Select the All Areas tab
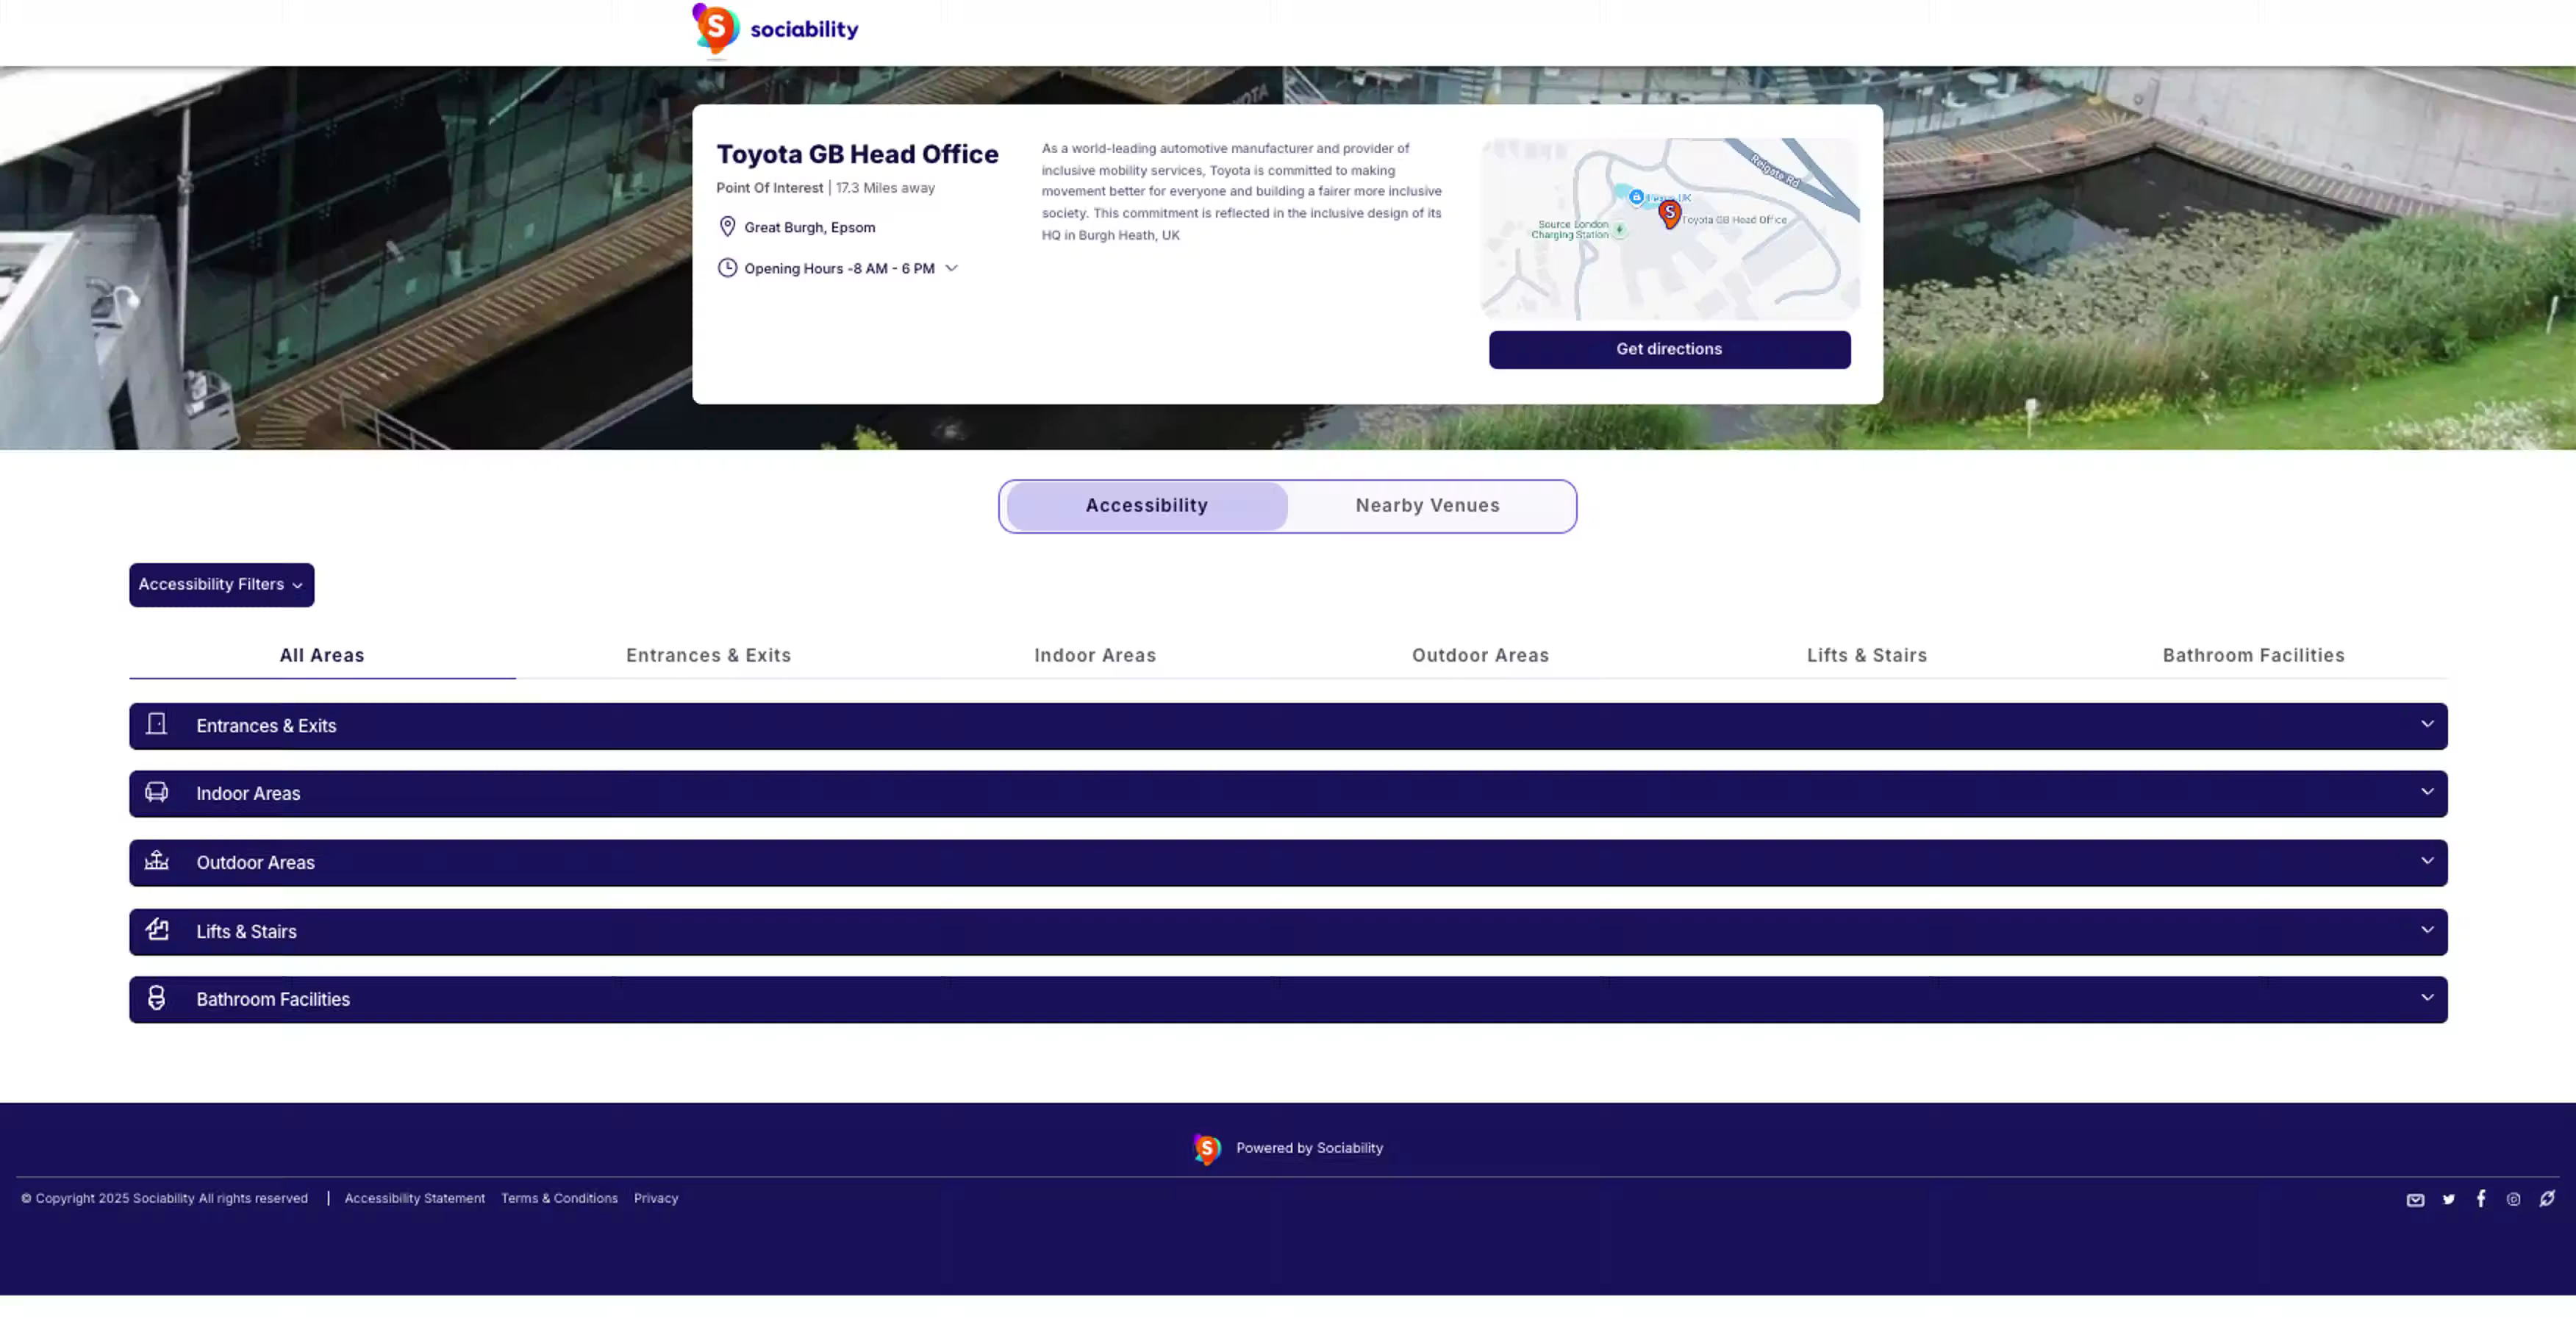 coord(322,655)
